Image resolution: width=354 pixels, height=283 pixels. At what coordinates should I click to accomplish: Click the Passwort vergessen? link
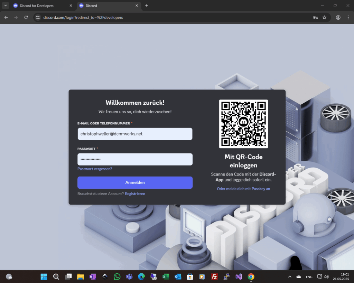(x=95, y=169)
